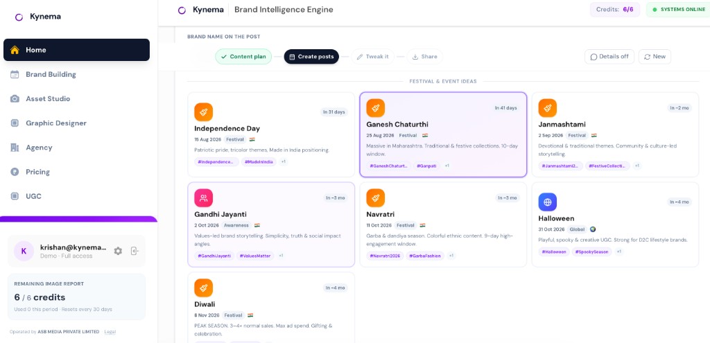Select the Gandhi Jayanti card title
The width and height of the screenshot is (710, 343).
tap(220, 215)
